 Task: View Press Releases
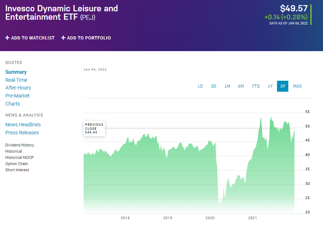(22, 133)
